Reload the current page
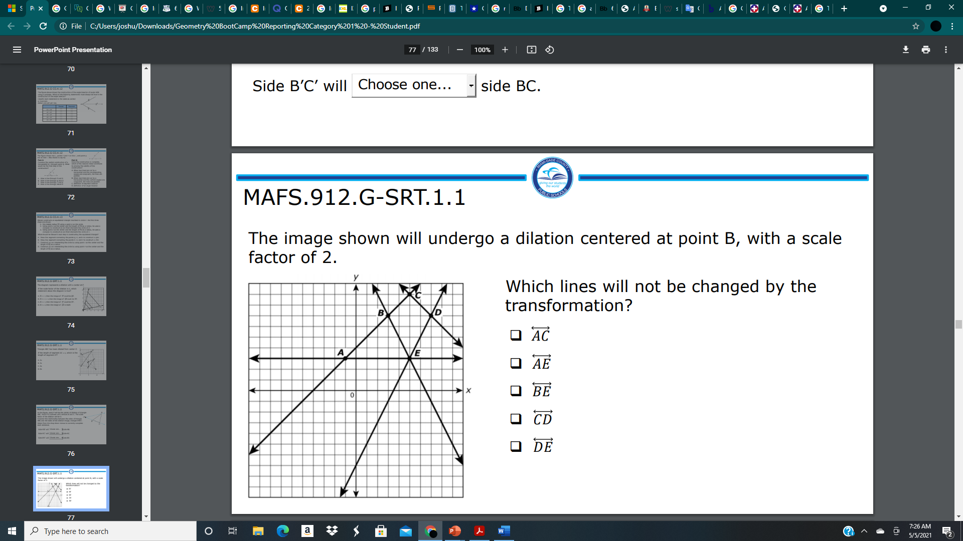The width and height of the screenshot is (963, 541). (43, 26)
